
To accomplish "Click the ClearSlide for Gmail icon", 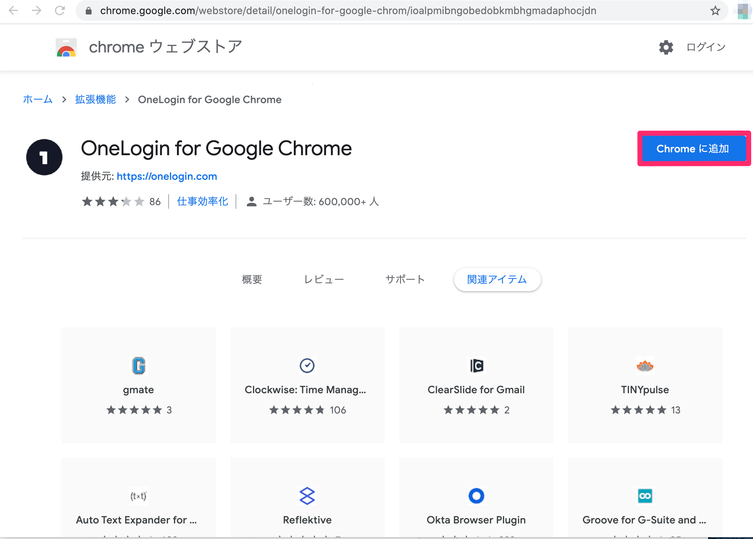I will tap(477, 366).
